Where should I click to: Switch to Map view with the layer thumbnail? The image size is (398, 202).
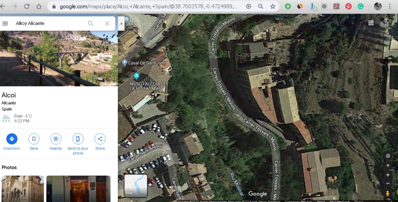point(136,186)
